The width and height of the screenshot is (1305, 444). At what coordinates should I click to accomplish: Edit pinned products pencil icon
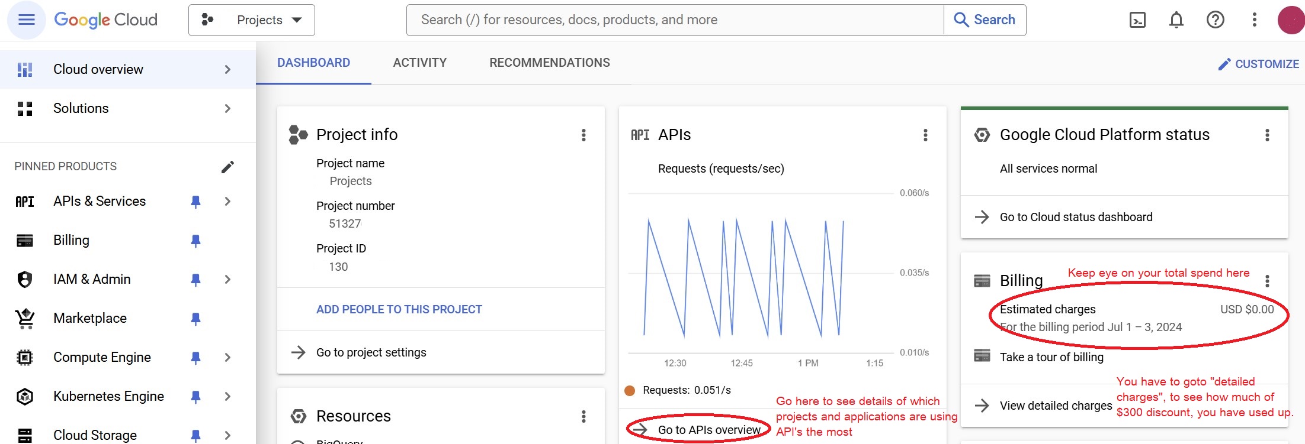(x=227, y=167)
